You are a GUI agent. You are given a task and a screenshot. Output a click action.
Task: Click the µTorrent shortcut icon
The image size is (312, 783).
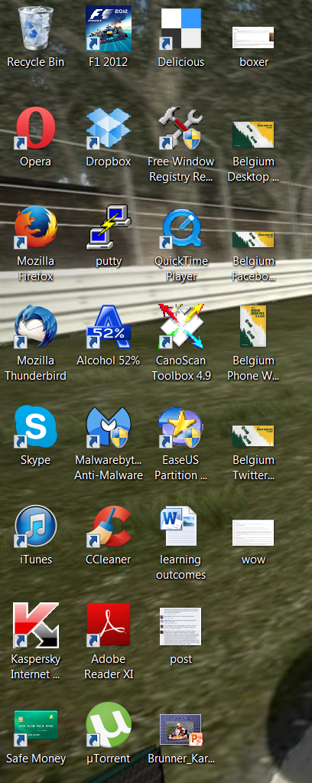tap(109, 725)
